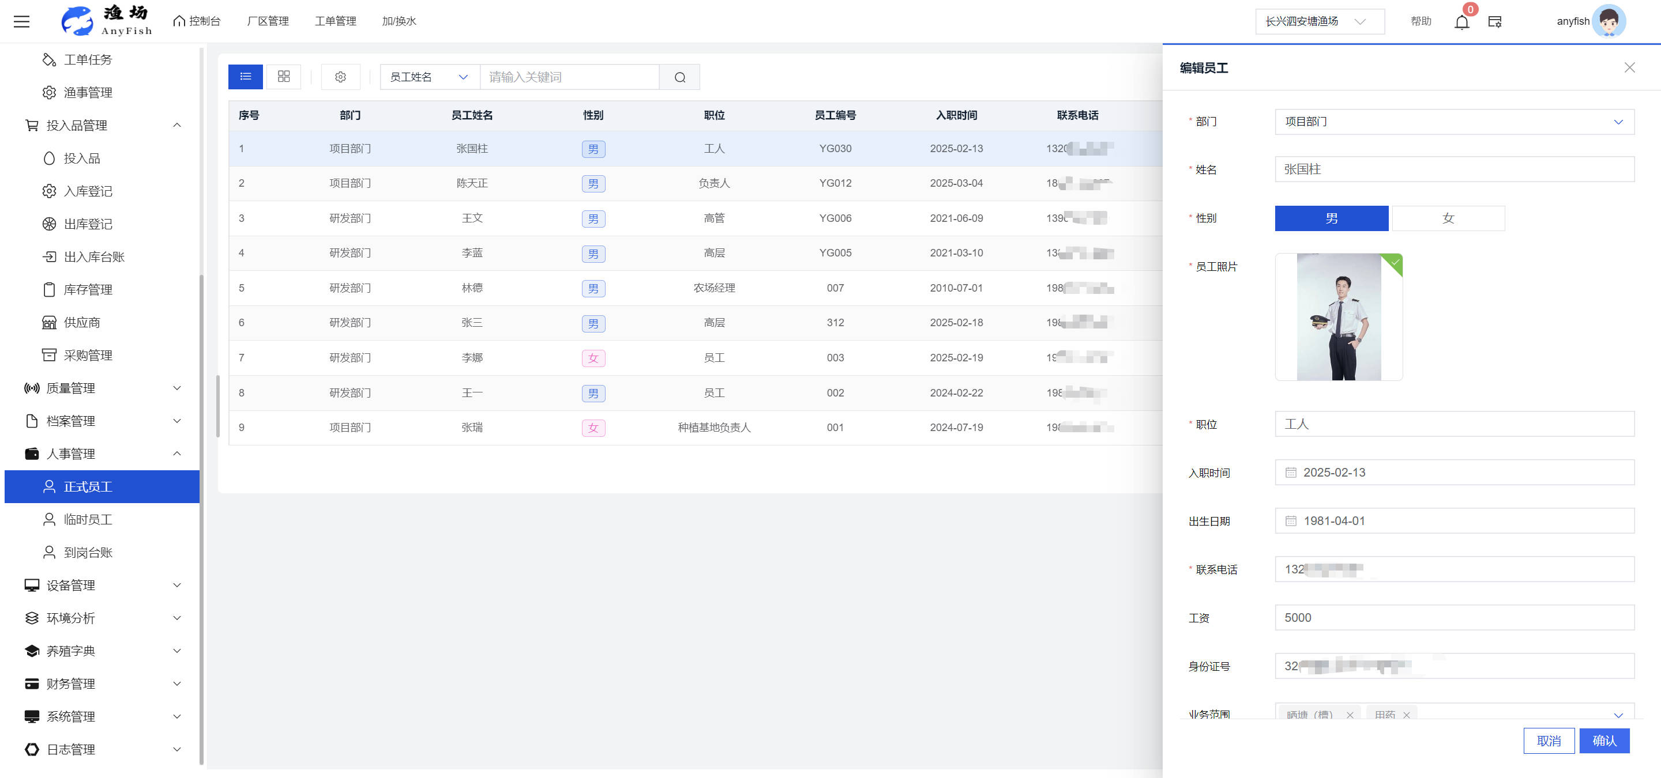Go to 临时员工 sidebar item
Viewport: 1661px width, 778px height.
pos(88,519)
